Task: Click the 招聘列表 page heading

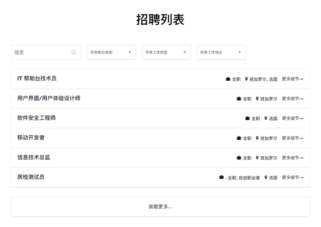Action: click(160, 20)
